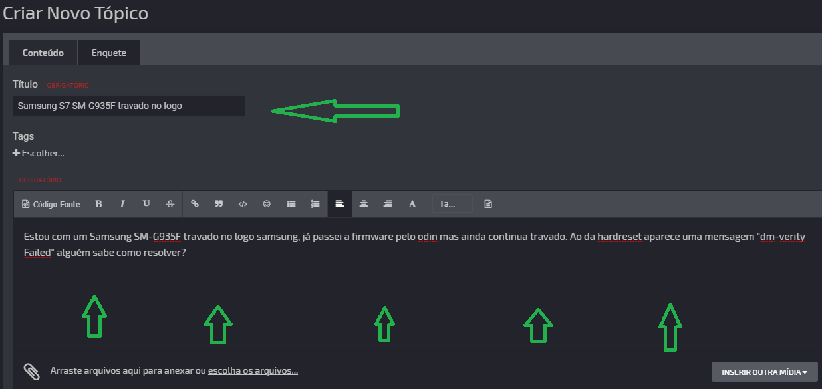Insert a quote block
The width and height of the screenshot is (822, 389).
219,204
